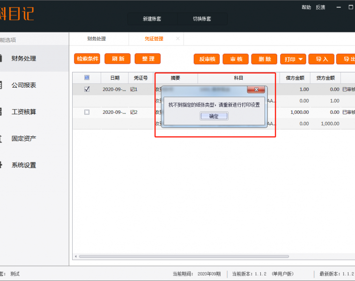Expand the 打印 dropdown arrow
Viewport: 355px width, 281px height.
coord(300,59)
